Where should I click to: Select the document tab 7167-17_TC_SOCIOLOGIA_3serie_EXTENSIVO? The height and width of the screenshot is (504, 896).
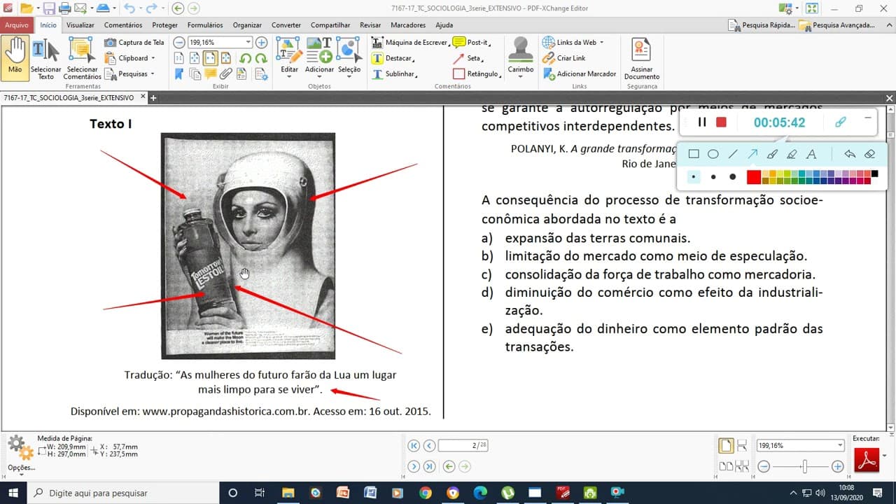coord(69,98)
